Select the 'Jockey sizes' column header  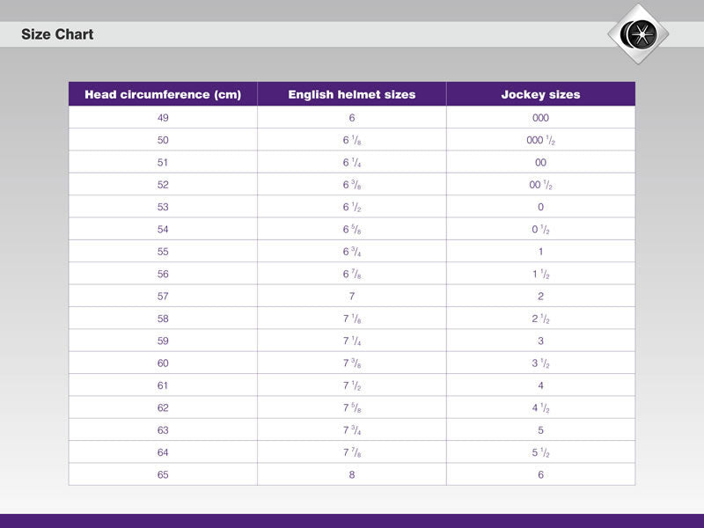pyautogui.click(x=541, y=94)
